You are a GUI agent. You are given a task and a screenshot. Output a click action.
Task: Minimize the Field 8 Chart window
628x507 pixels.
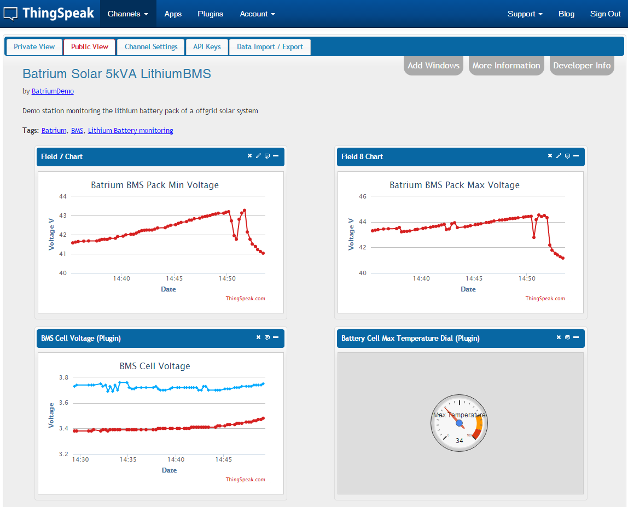(x=576, y=156)
